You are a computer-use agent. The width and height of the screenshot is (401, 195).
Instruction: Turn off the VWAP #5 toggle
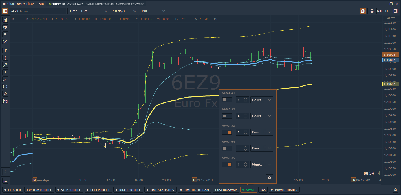point(227,164)
